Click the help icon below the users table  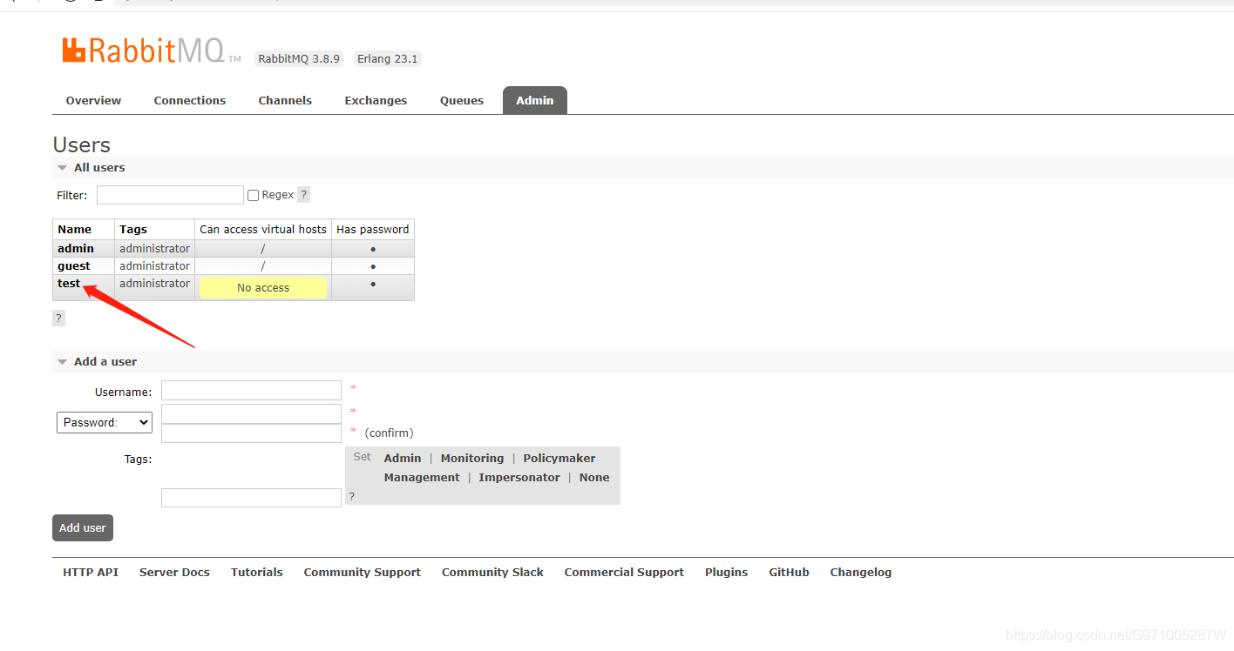tap(58, 318)
